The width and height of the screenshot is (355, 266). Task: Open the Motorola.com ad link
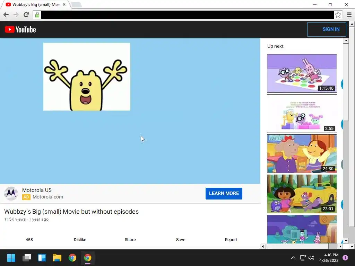click(48, 197)
